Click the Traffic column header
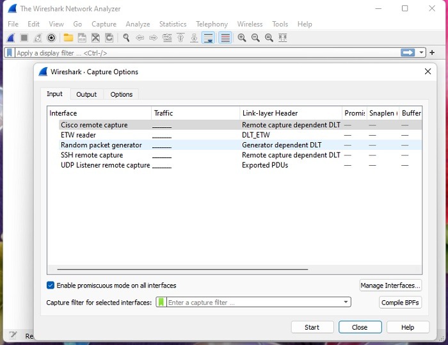 pyautogui.click(x=196, y=113)
